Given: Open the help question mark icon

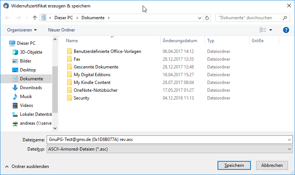Looking at the screenshot, I should (286, 30).
